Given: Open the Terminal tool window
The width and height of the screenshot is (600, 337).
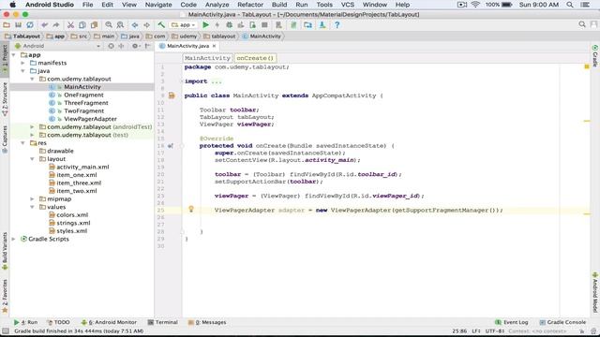Looking at the screenshot, I should point(162,322).
